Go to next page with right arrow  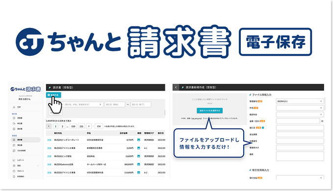point(89,126)
